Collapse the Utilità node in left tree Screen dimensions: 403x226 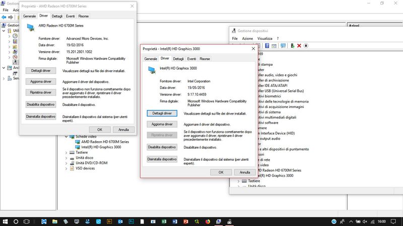pos(4,31)
